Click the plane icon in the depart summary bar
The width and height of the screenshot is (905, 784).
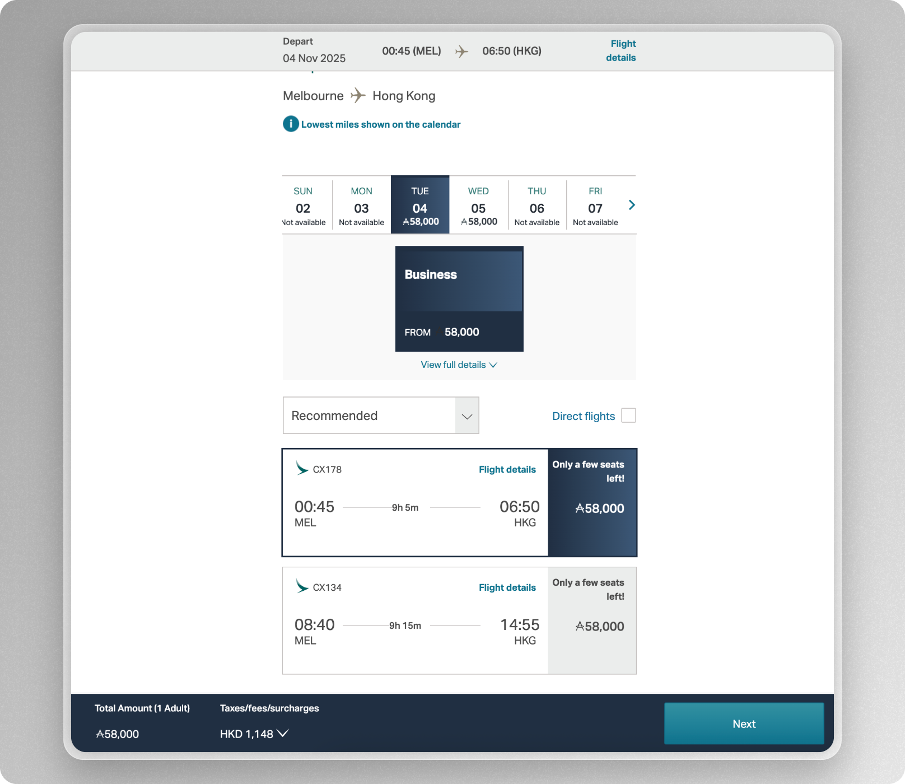pos(461,52)
